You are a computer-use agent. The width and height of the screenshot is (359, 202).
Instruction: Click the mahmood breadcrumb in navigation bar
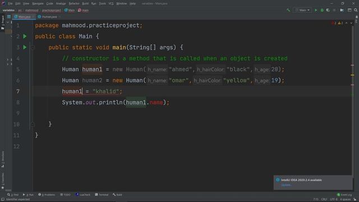click(x=32, y=10)
